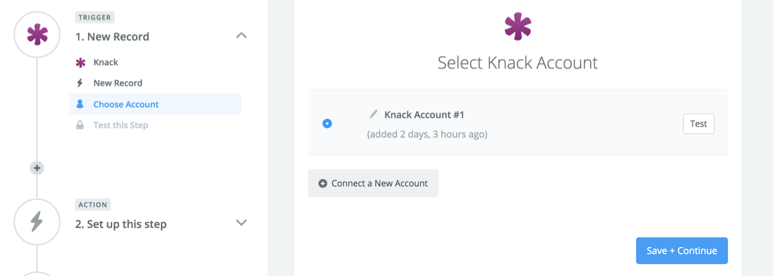Click the lightning bolt action step icon
The image size is (773, 276).
(x=37, y=222)
